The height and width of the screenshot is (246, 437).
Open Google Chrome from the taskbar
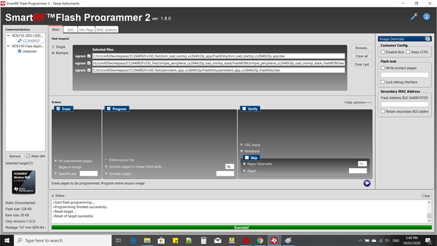(260, 241)
